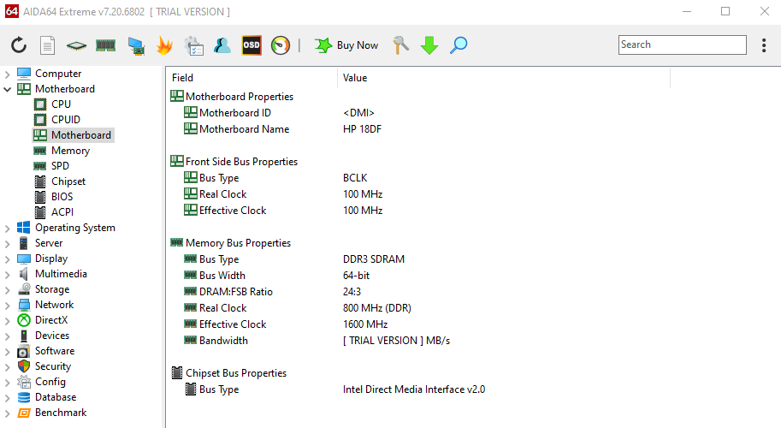The image size is (781, 428).
Task: Click the Benchmark category icon
Action: click(x=24, y=413)
